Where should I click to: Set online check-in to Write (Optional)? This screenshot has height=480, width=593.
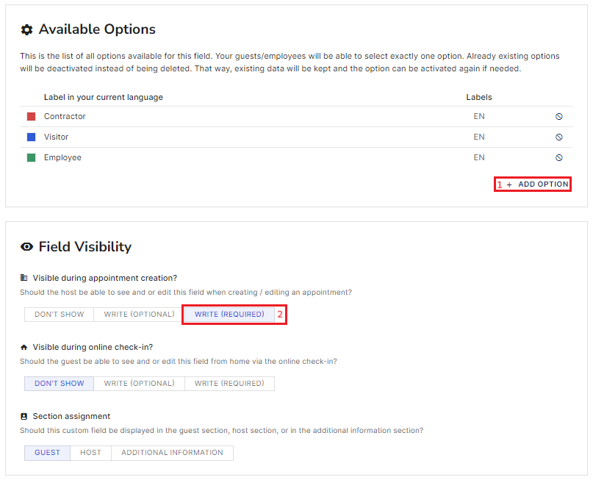(x=139, y=384)
